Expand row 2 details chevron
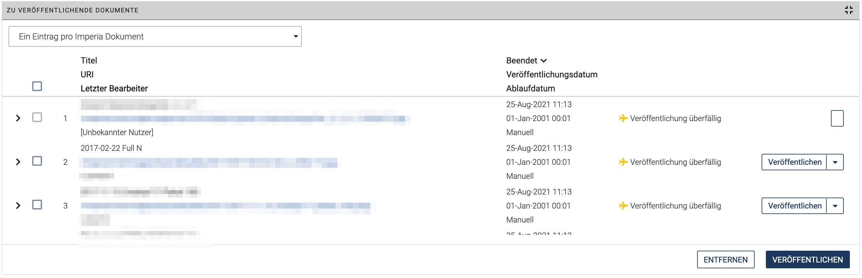The width and height of the screenshot is (862, 278). tap(18, 162)
